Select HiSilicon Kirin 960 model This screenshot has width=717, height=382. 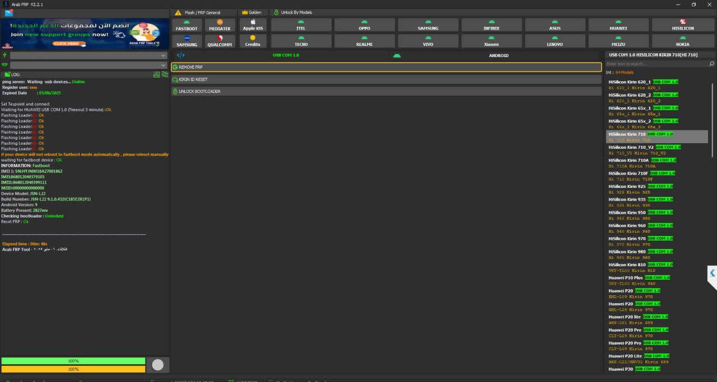click(658, 228)
